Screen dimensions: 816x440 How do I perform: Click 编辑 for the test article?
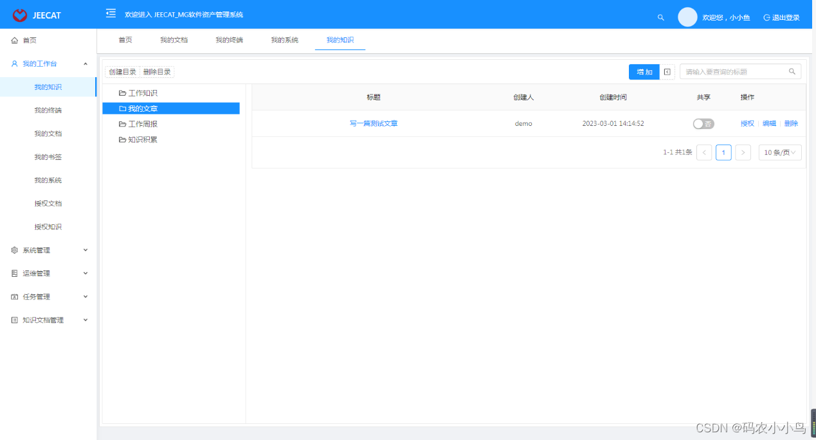pyautogui.click(x=769, y=123)
